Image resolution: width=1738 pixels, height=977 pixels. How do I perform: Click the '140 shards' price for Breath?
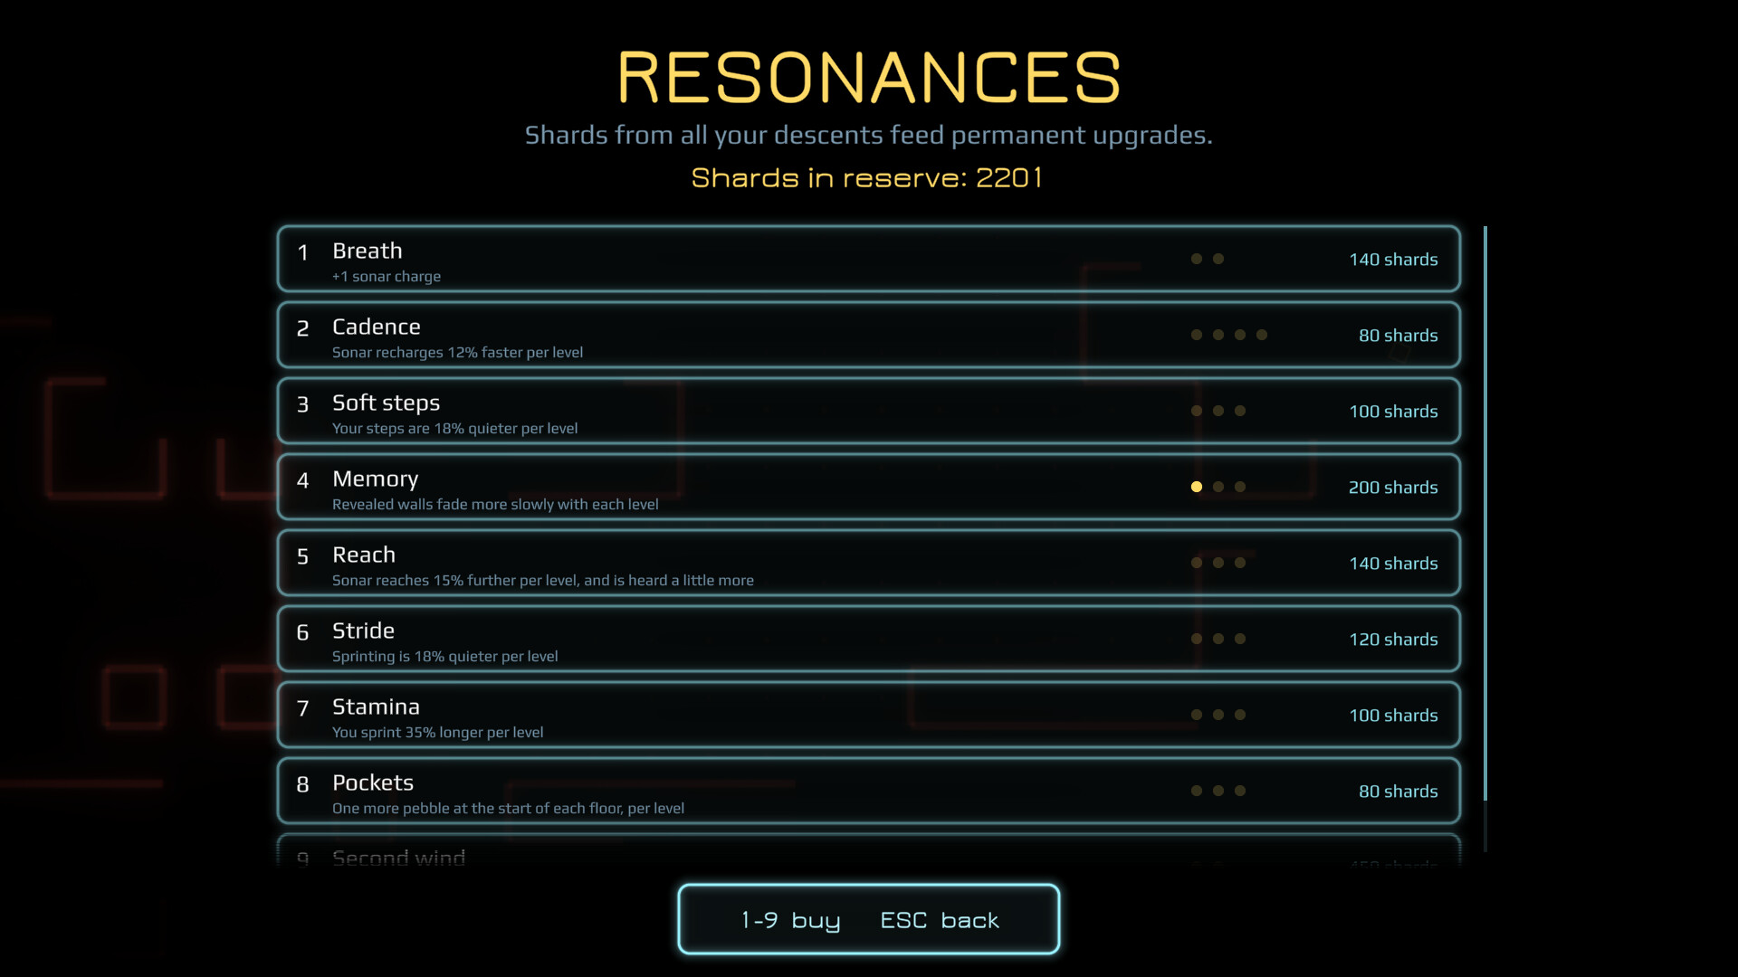(x=1393, y=260)
